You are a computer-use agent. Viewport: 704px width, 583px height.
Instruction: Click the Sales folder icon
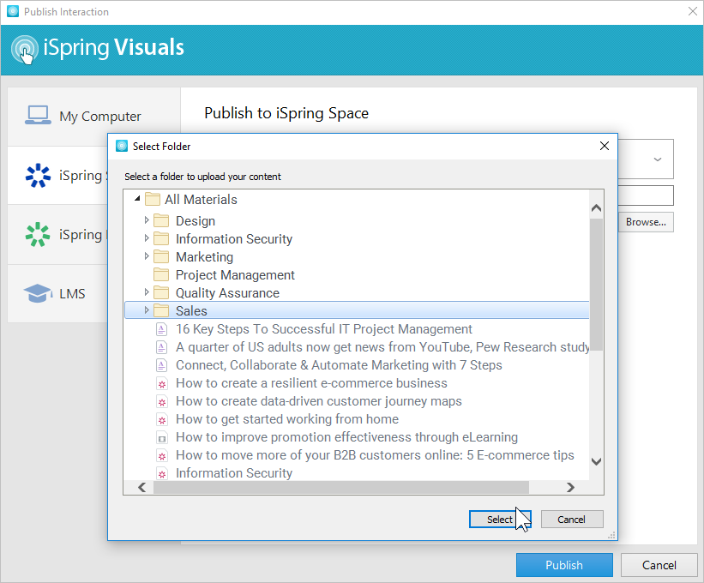(x=161, y=310)
